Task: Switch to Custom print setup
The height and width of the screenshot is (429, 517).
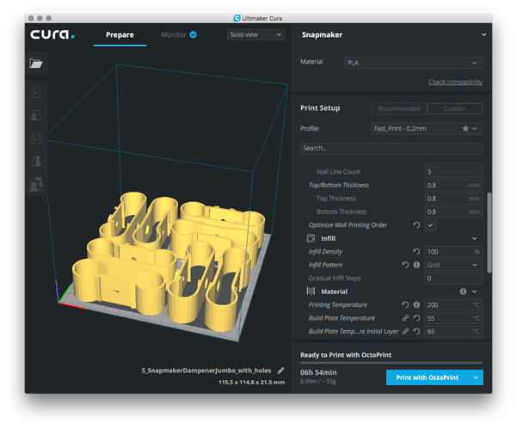Action: point(454,108)
